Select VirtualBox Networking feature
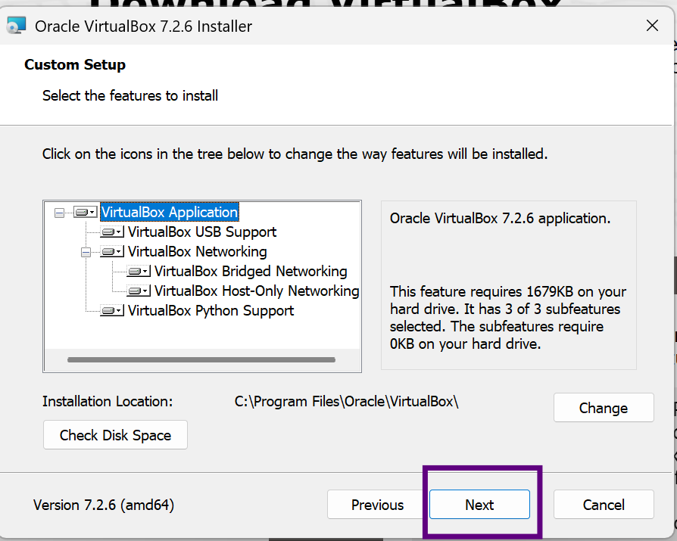Viewport: 677px width, 541px height. (198, 251)
